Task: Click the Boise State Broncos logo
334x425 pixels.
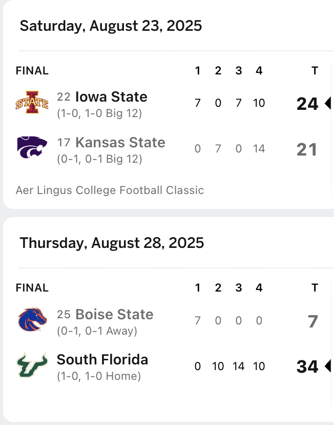Action: coord(32,320)
